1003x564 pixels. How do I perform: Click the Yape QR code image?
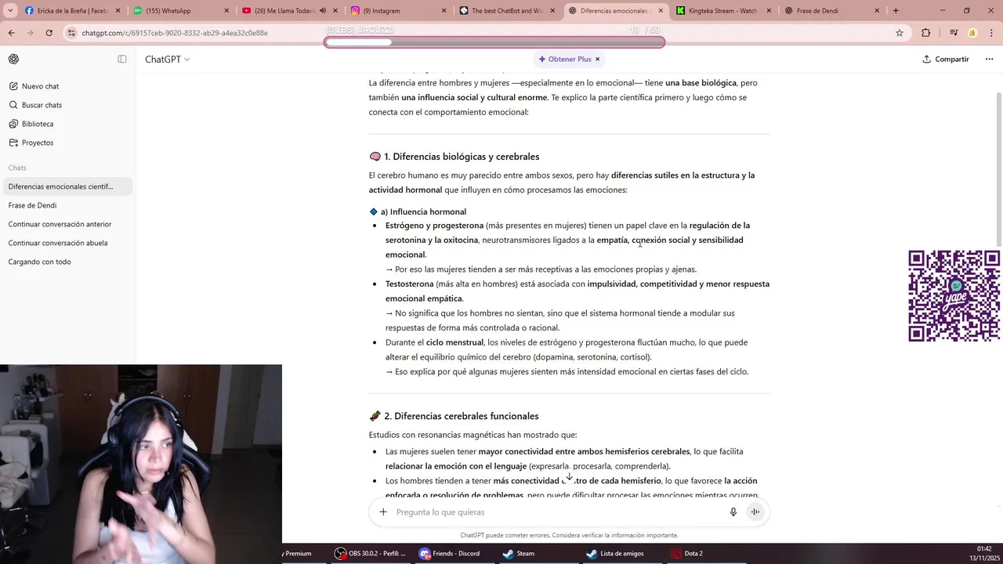coord(954,296)
